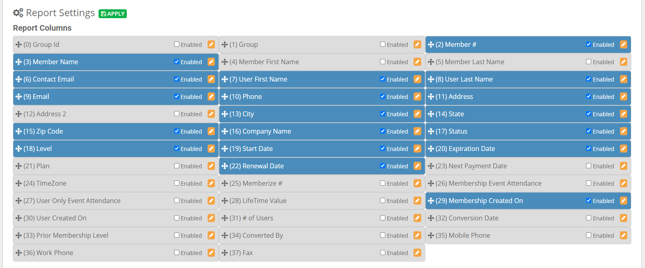Uncheck the Enabled box for Contact Email
Viewport: 645px width, 268px height.
[176, 79]
